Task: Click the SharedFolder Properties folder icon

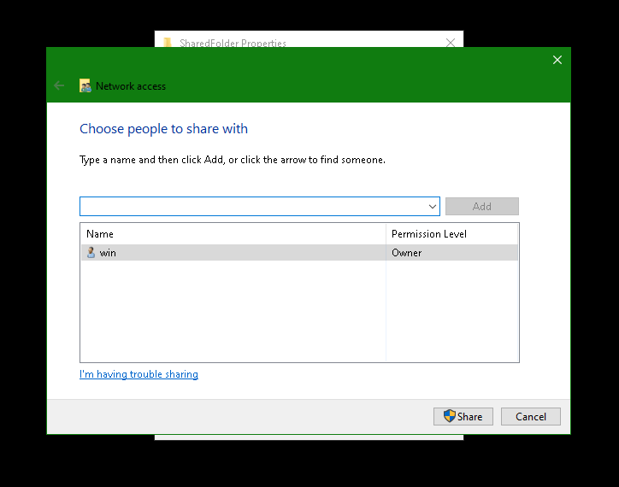Action: pyautogui.click(x=168, y=43)
